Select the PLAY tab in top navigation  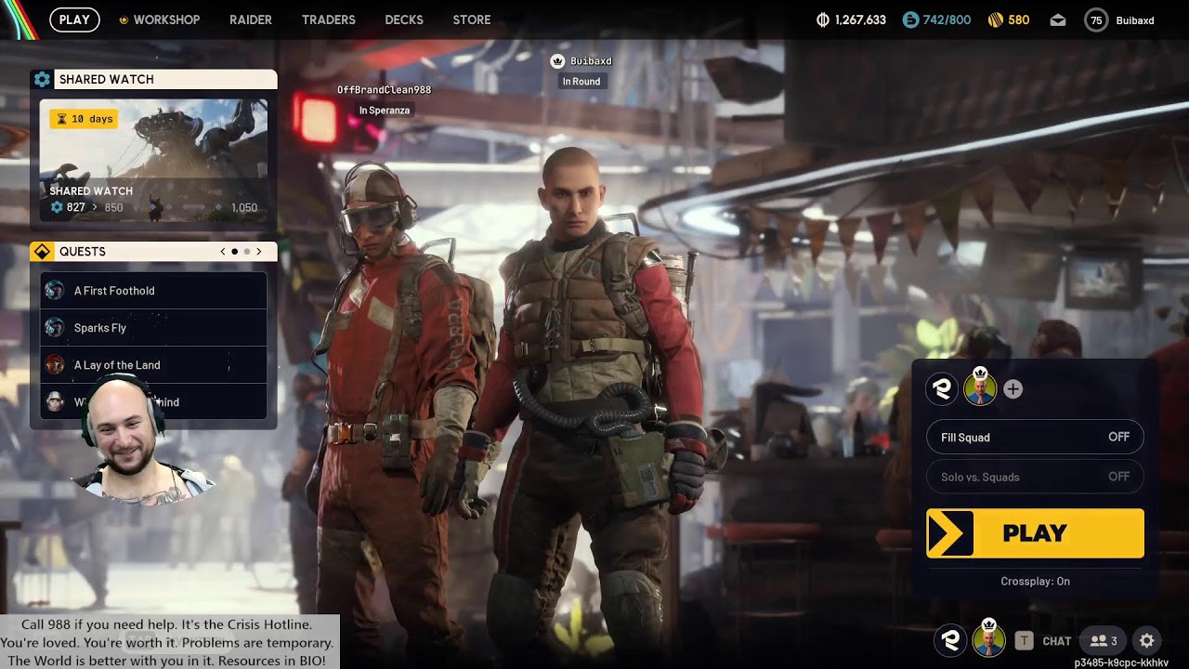[74, 20]
